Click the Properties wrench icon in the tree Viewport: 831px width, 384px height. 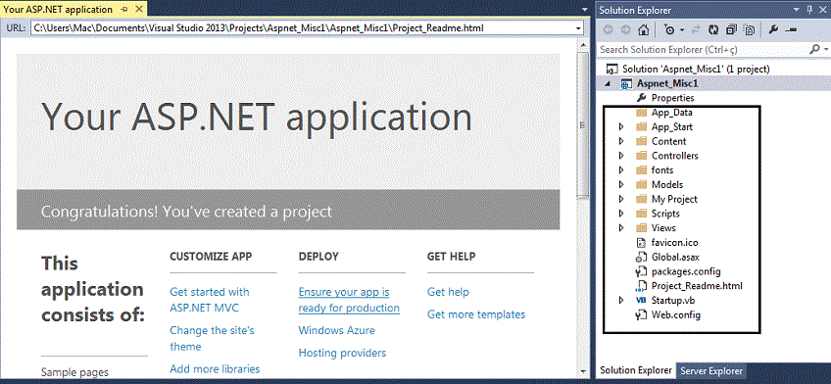click(641, 97)
